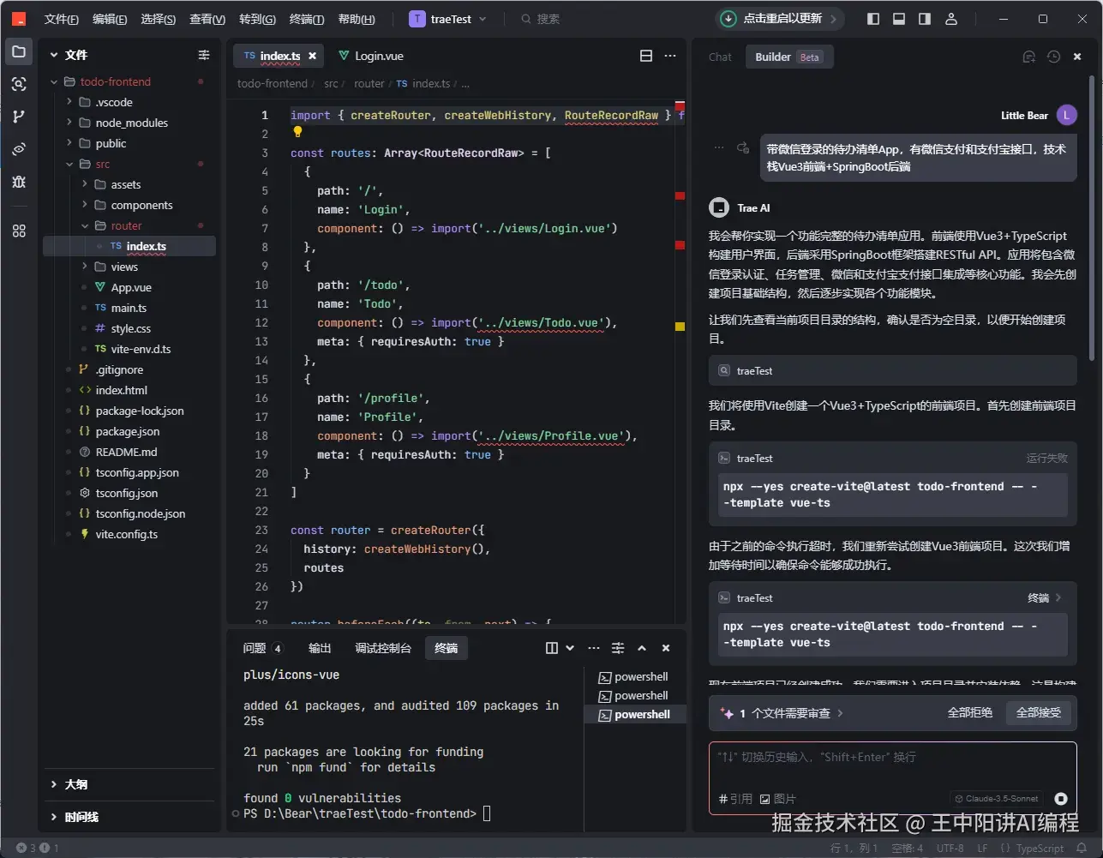Open ellipsis menu beside the user message
1103x858 pixels.
pos(719,147)
